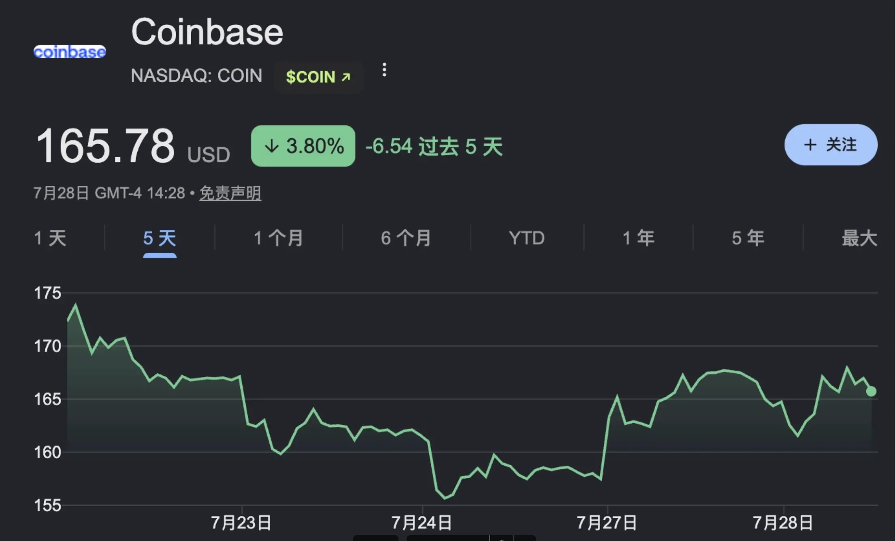Image resolution: width=895 pixels, height=541 pixels.
Task: Open the 免责声明 disclaimer link
Action: [x=230, y=193]
